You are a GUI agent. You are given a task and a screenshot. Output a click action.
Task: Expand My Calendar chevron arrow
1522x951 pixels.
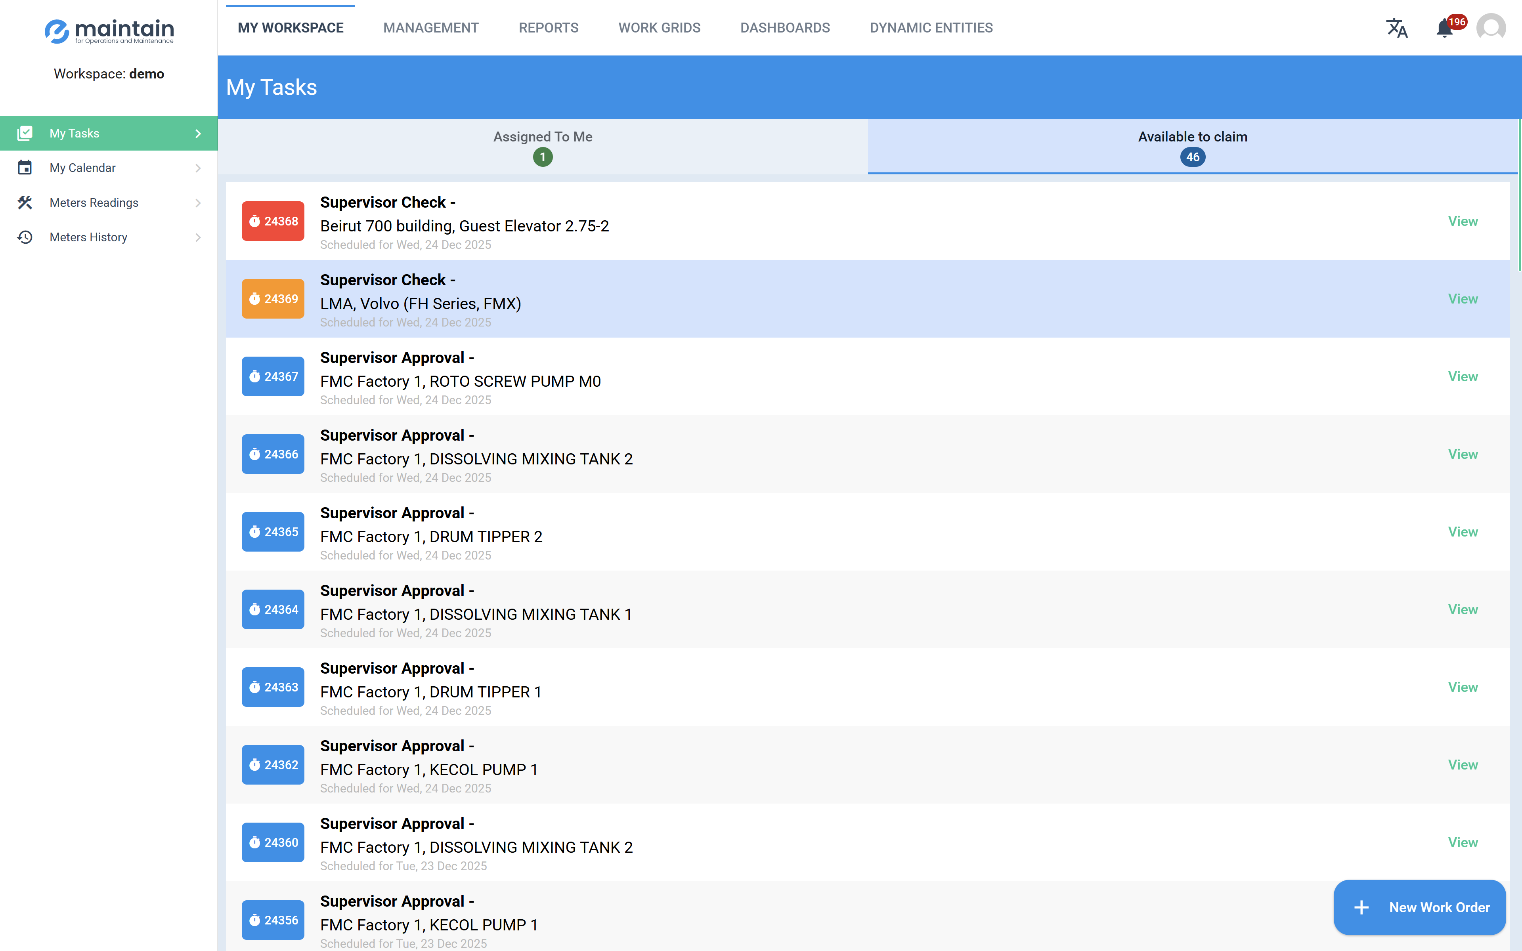point(198,168)
